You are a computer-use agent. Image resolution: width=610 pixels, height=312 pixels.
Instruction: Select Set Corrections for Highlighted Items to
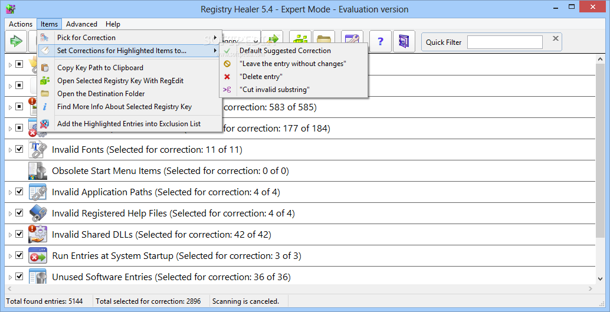130,51
